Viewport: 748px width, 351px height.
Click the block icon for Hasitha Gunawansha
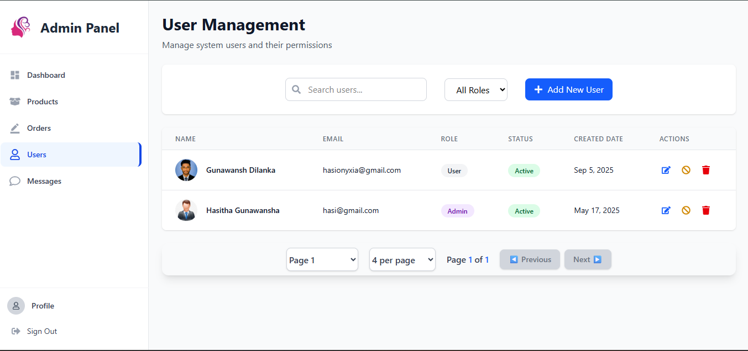click(686, 210)
